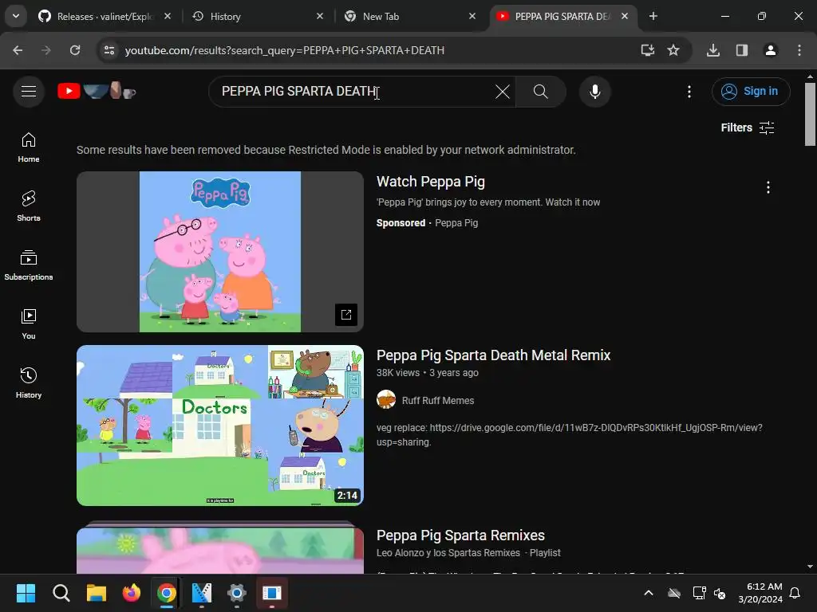The width and height of the screenshot is (817, 612).
Task: Open Chrome downloads
Action: click(713, 50)
